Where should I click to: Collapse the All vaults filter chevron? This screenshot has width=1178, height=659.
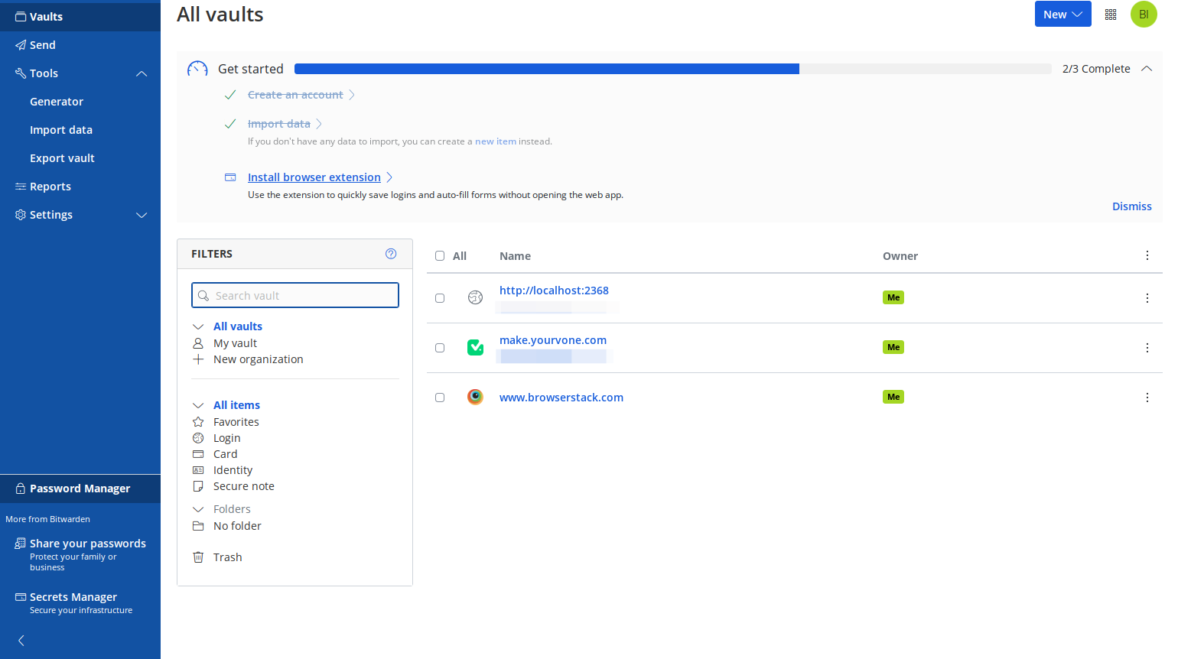(198, 326)
